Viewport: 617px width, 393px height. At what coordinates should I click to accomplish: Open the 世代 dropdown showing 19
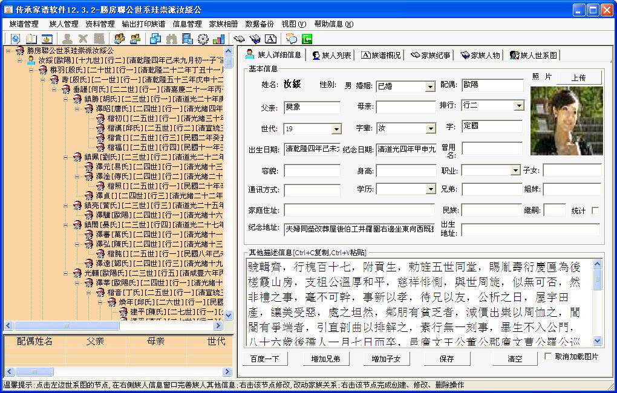point(336,129)
